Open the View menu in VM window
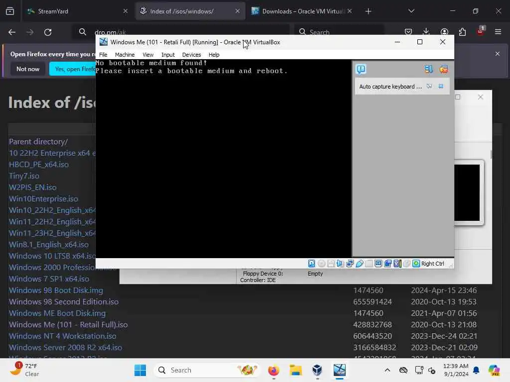 click(x=148, y=55)
